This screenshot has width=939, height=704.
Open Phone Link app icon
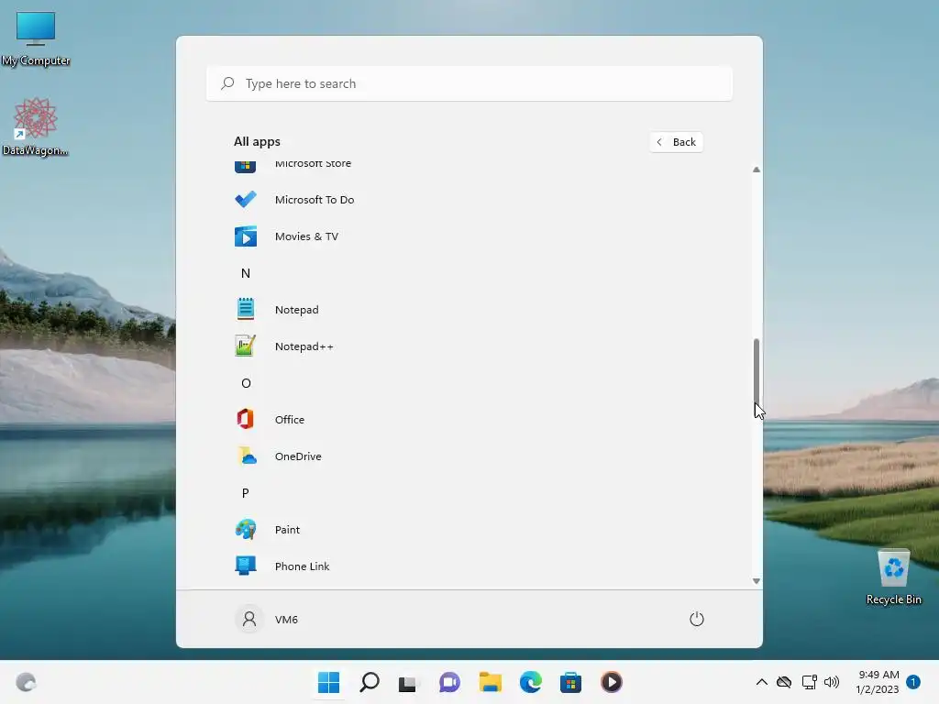(246, 566)
